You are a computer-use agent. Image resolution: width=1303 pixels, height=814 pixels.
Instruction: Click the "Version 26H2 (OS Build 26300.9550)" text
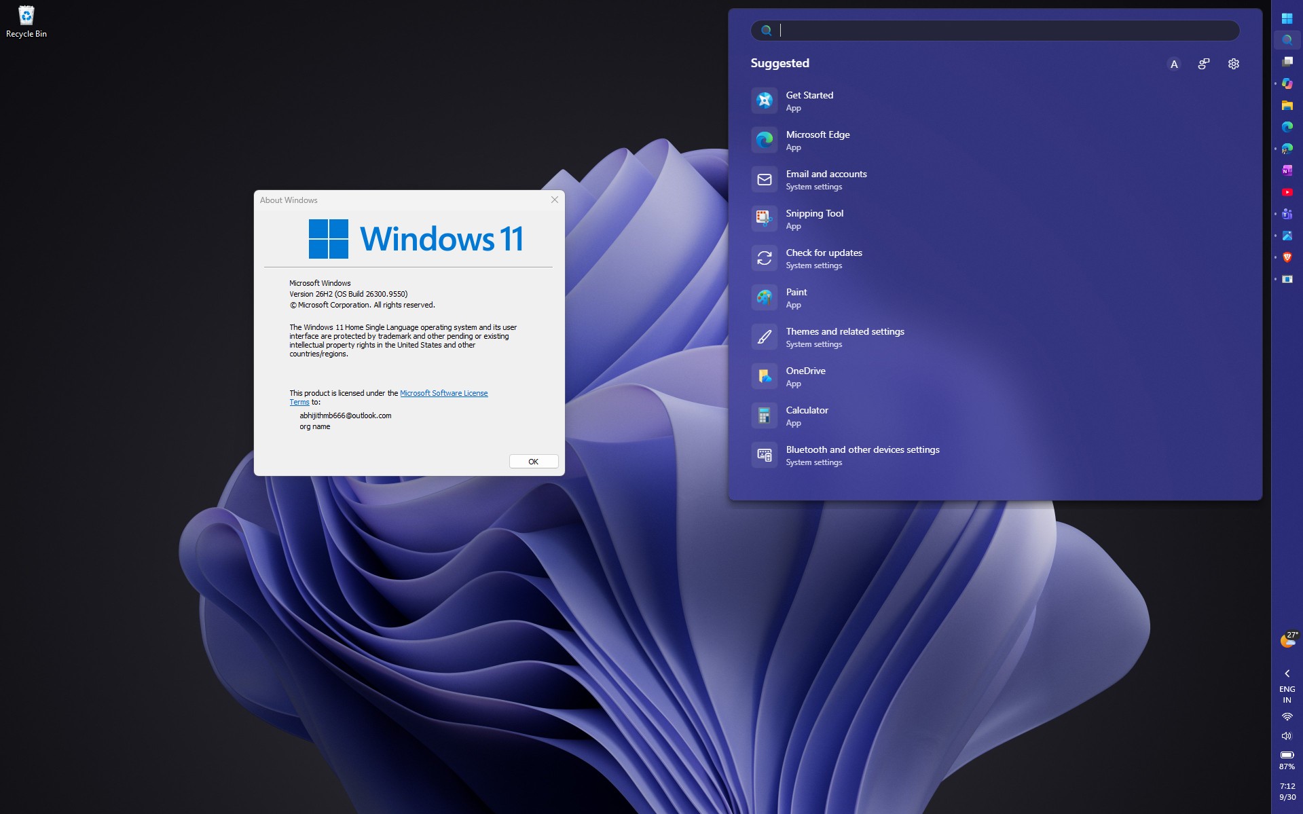pyautogui.click(x=348, y=294)
